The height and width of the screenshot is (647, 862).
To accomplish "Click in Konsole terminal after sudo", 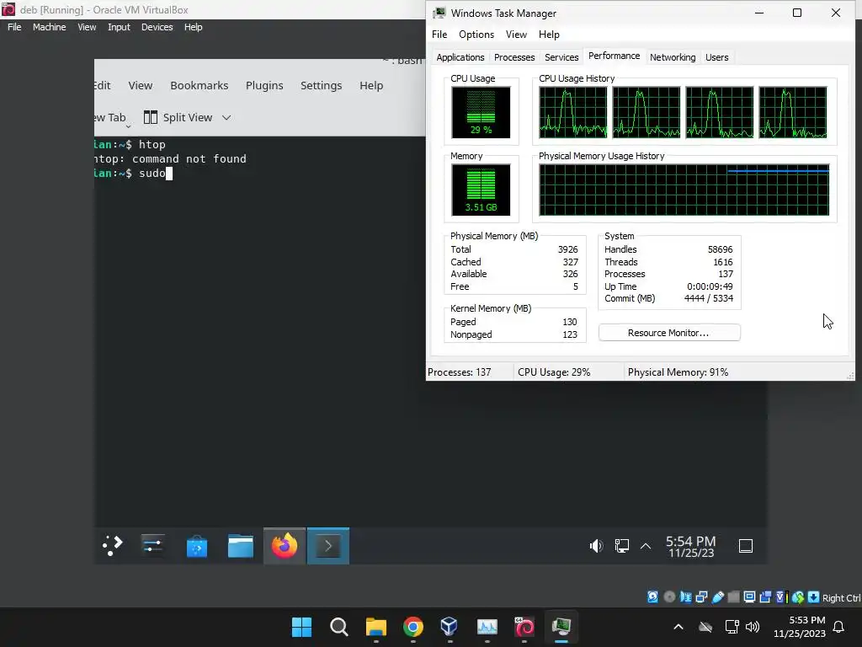I will pos(169,174).
